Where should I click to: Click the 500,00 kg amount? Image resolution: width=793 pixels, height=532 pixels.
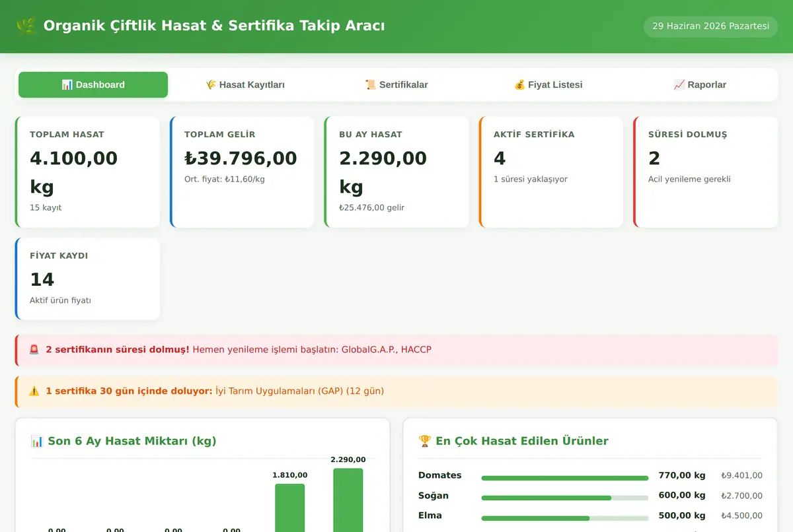tap(682, 515)
